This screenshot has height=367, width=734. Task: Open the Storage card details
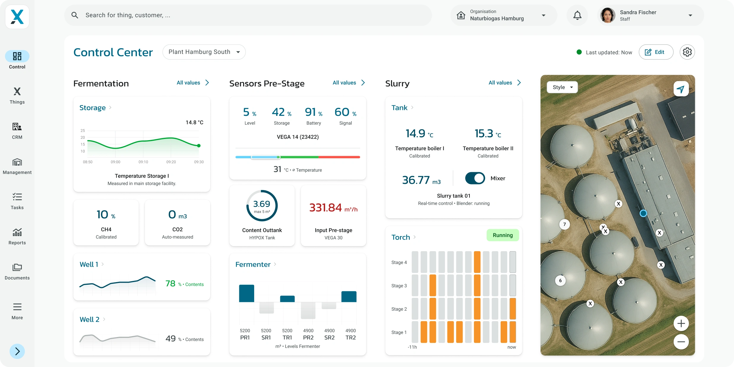[x=95, y=107]
